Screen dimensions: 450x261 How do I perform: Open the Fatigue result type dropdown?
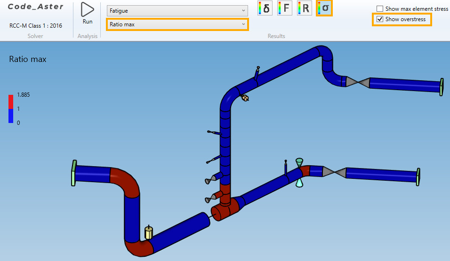tap(177, 10)
